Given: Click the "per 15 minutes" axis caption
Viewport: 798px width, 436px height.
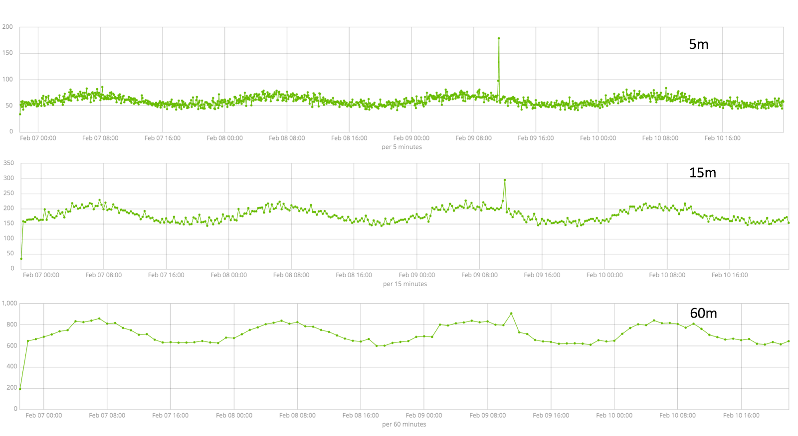Looking at the screenshot, I should [x=405, y=284].
